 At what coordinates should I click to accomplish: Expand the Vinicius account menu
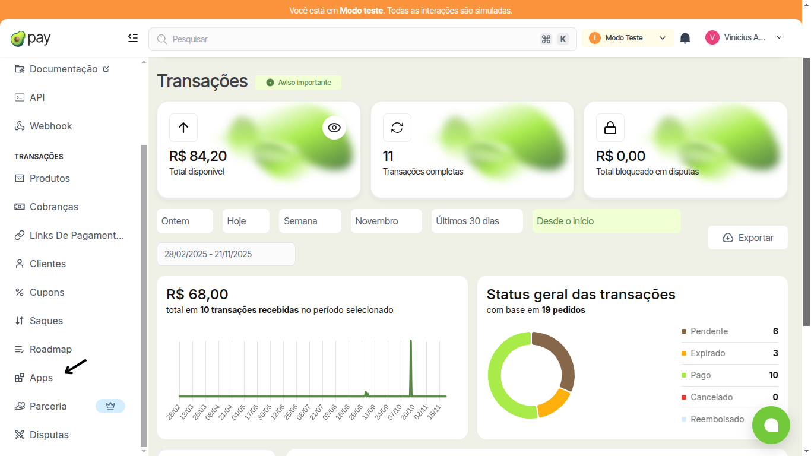pyautogui.click(x=743, y=37)
